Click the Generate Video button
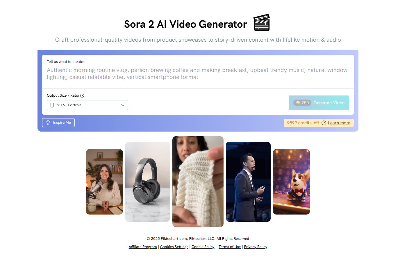The image size is (409, 271). (319, 103)
